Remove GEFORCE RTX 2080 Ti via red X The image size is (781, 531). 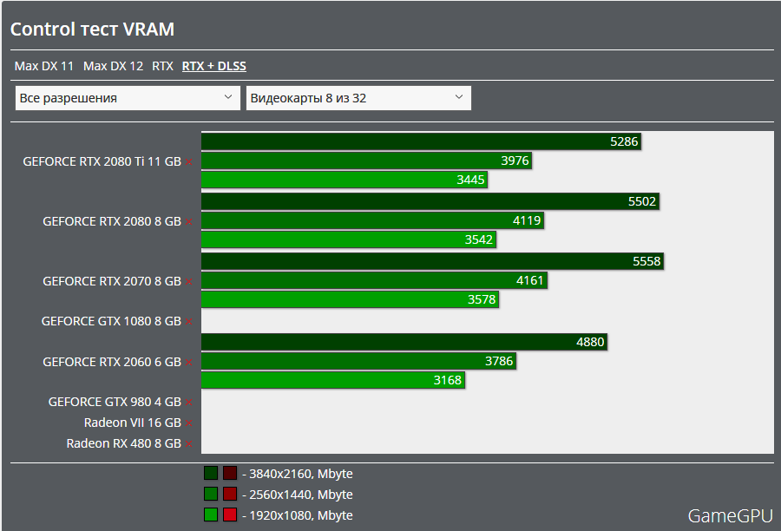click(189, 162)
